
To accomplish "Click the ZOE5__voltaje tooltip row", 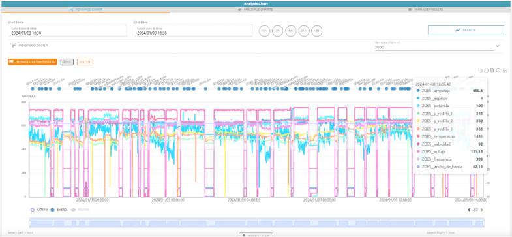I will pos(449,151).
